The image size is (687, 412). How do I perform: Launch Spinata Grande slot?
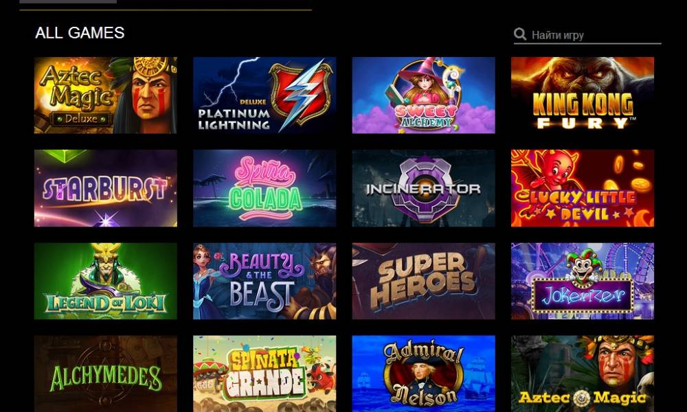264,374
